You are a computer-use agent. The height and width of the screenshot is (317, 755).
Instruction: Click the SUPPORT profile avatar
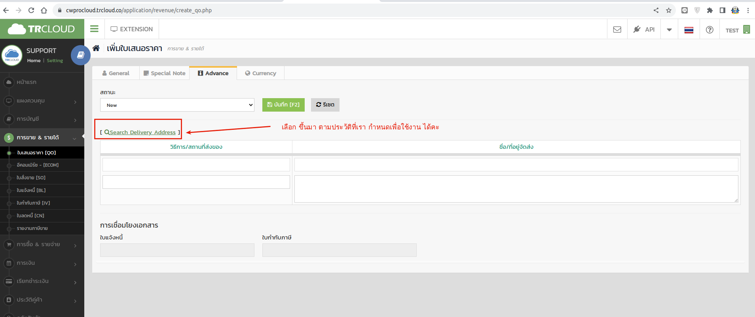click(12, 55)
